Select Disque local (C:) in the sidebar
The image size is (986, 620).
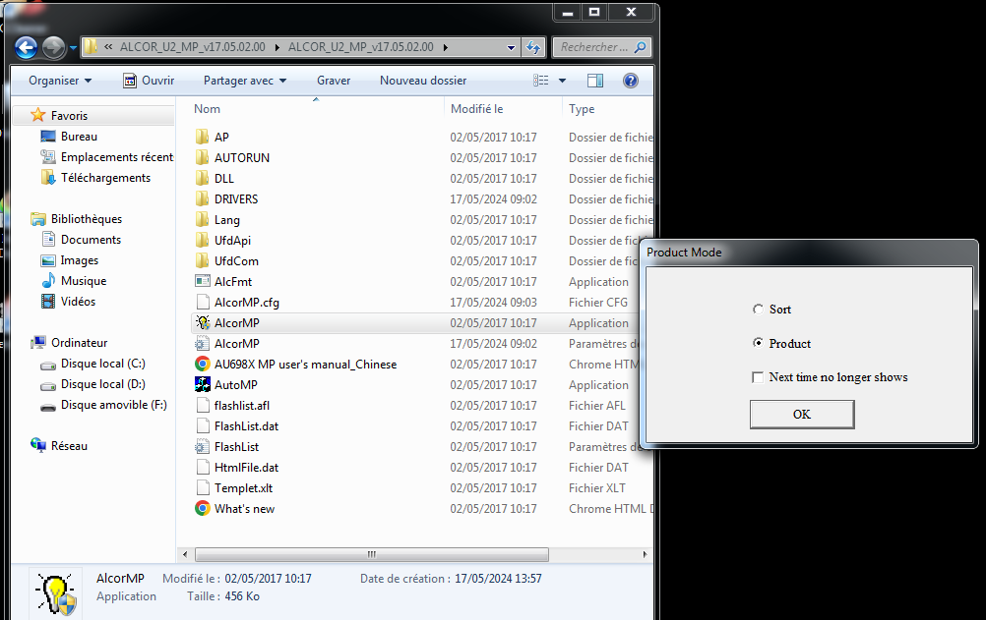tap(103, 364)
